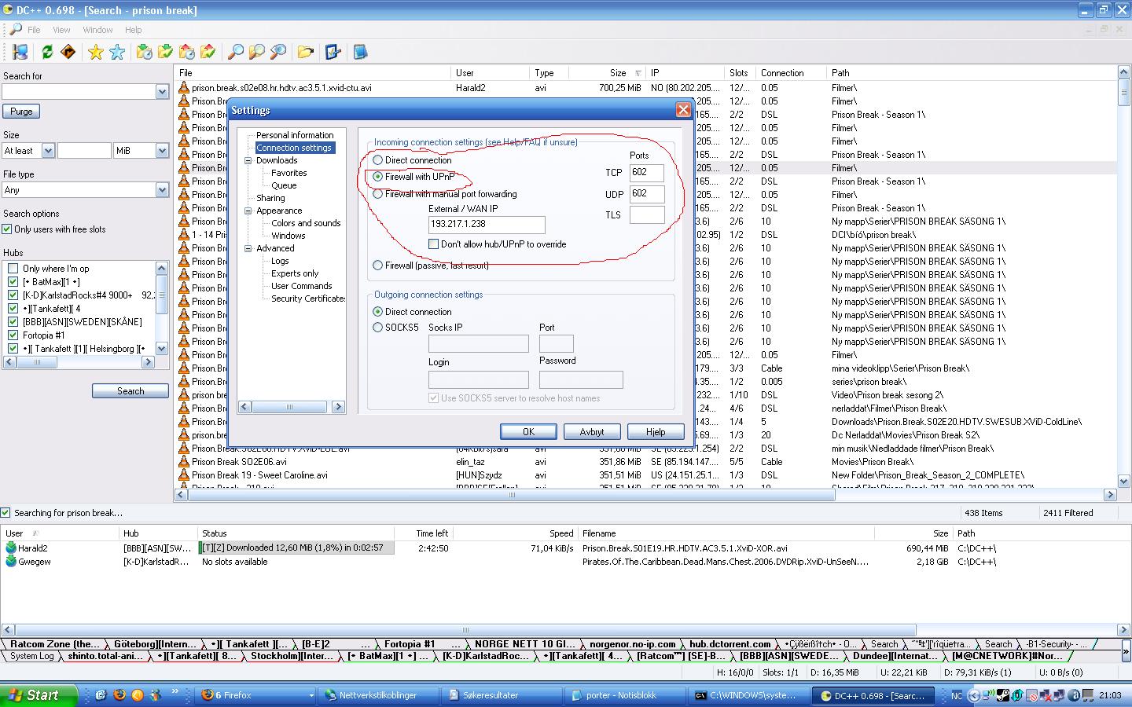Click the Avbryt button
The image size is (1132, 707).
pos(592,432)
